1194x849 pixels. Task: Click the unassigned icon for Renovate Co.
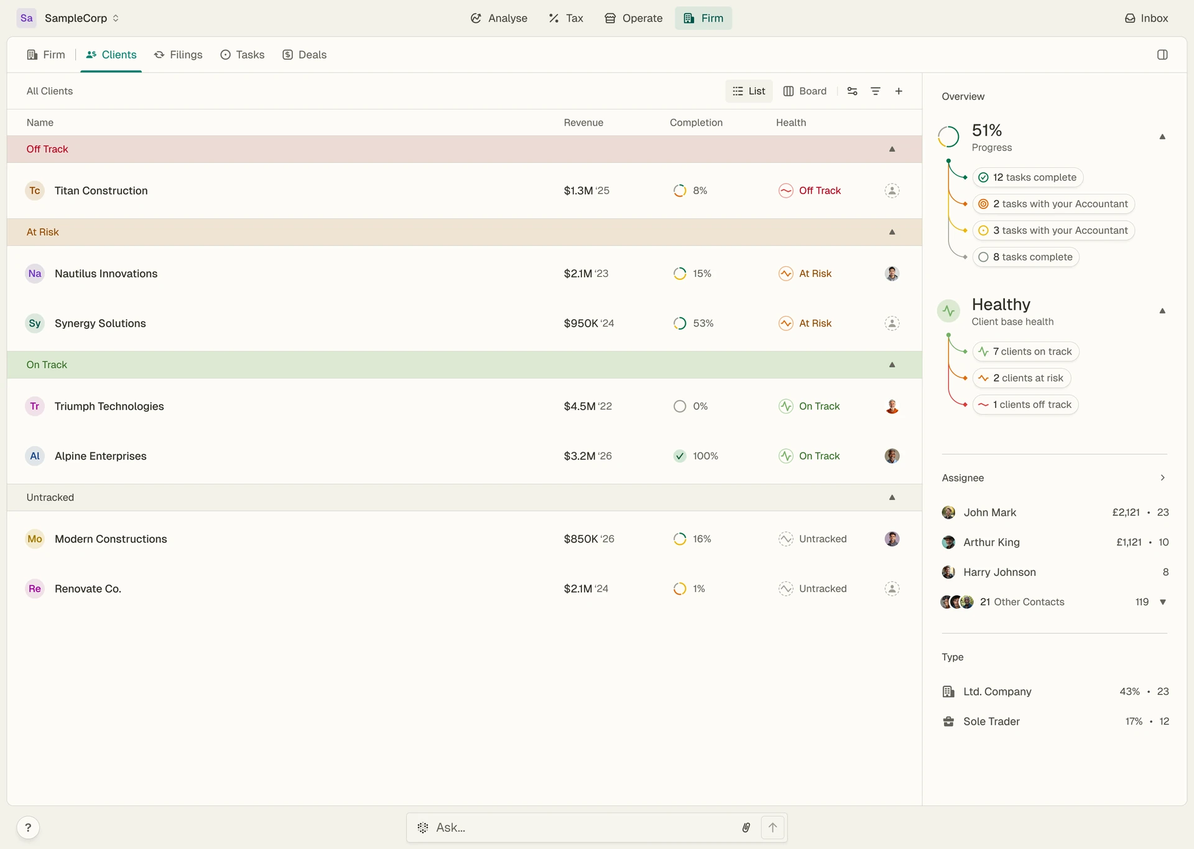coord(892,588)
